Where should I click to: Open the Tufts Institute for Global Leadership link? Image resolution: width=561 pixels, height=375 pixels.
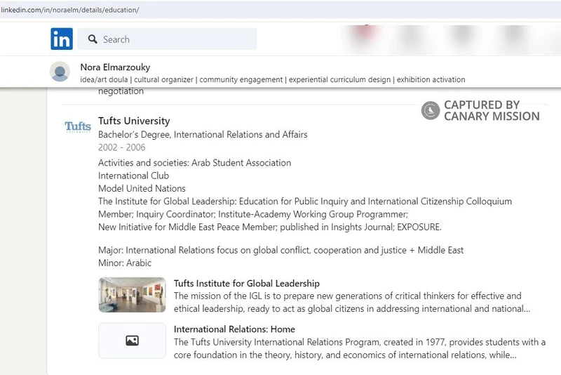point(247,283)
